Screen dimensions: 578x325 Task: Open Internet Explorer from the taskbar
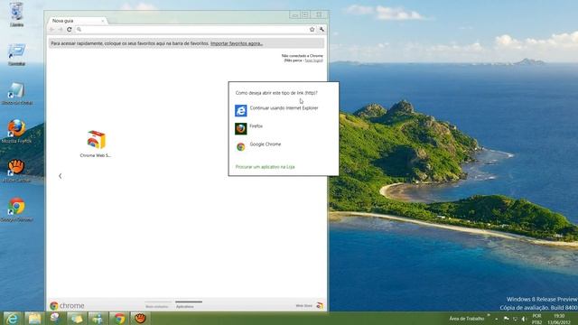12,319
